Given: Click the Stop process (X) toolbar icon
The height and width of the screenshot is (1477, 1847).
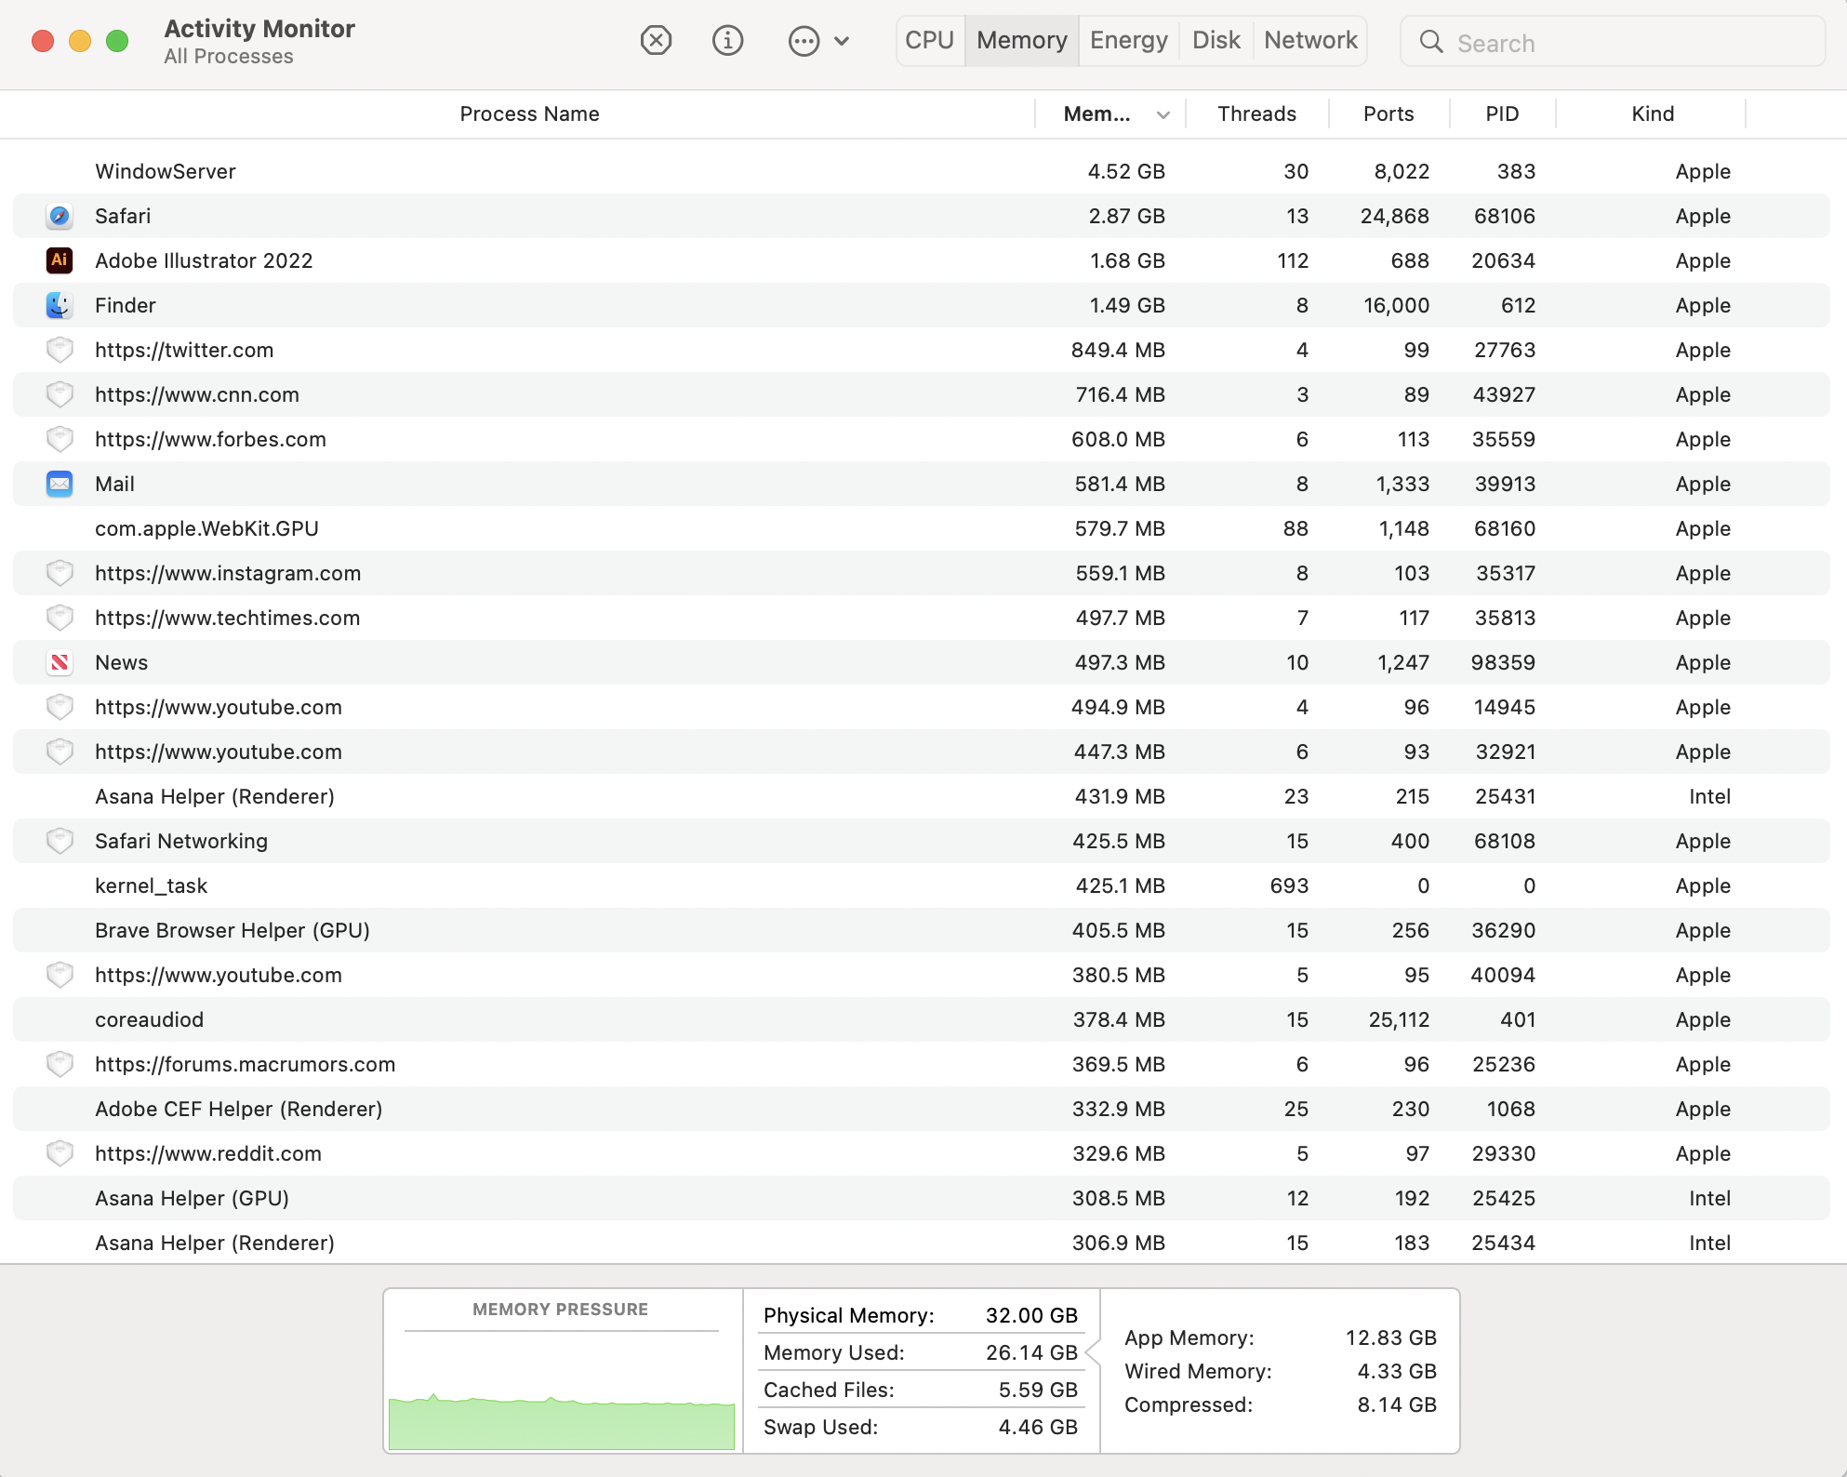Looking at the screenshot, I should (x=656, y=41).
